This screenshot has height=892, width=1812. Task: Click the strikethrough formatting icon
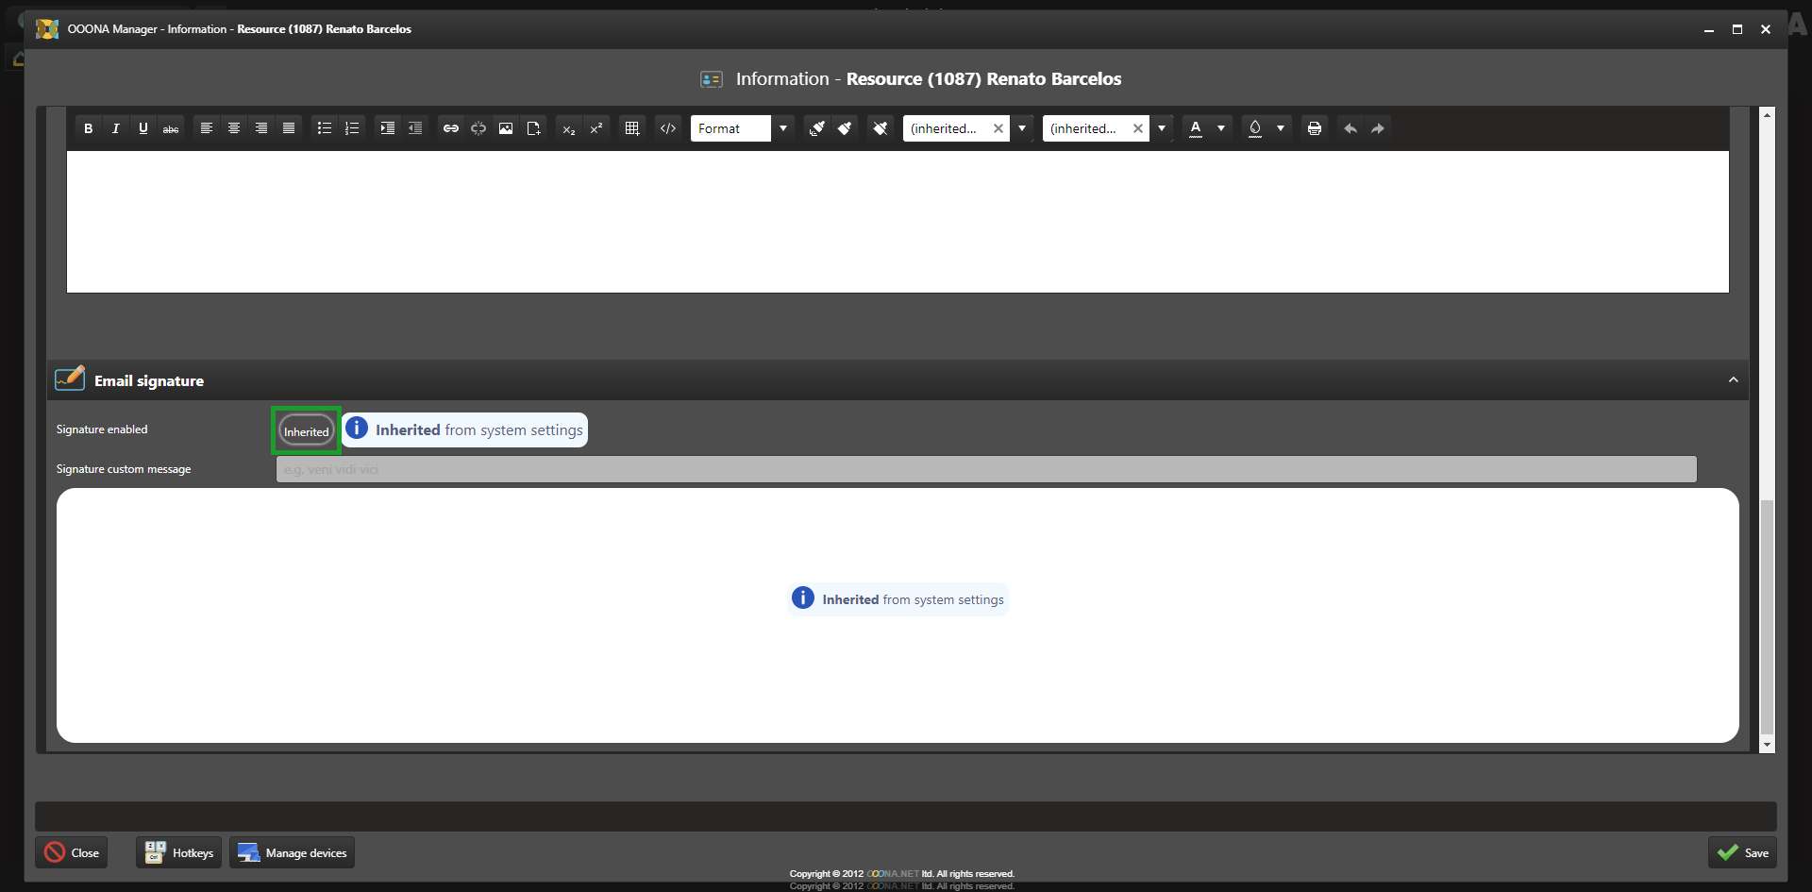click(x=171, y=128)
